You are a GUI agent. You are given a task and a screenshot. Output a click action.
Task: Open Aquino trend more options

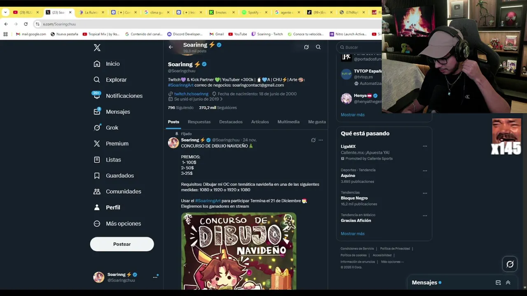(x=425, y=171)
